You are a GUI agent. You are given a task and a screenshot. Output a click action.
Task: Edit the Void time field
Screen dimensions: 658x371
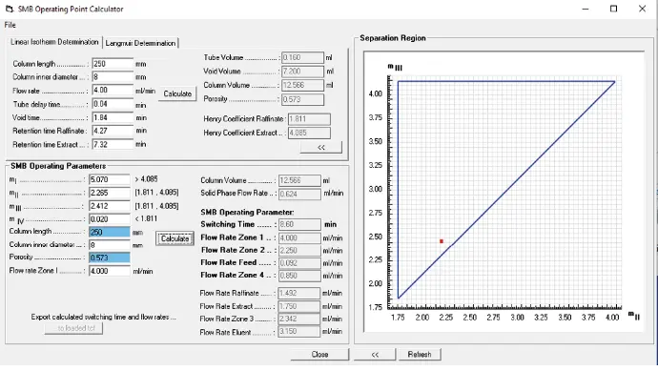113,117
